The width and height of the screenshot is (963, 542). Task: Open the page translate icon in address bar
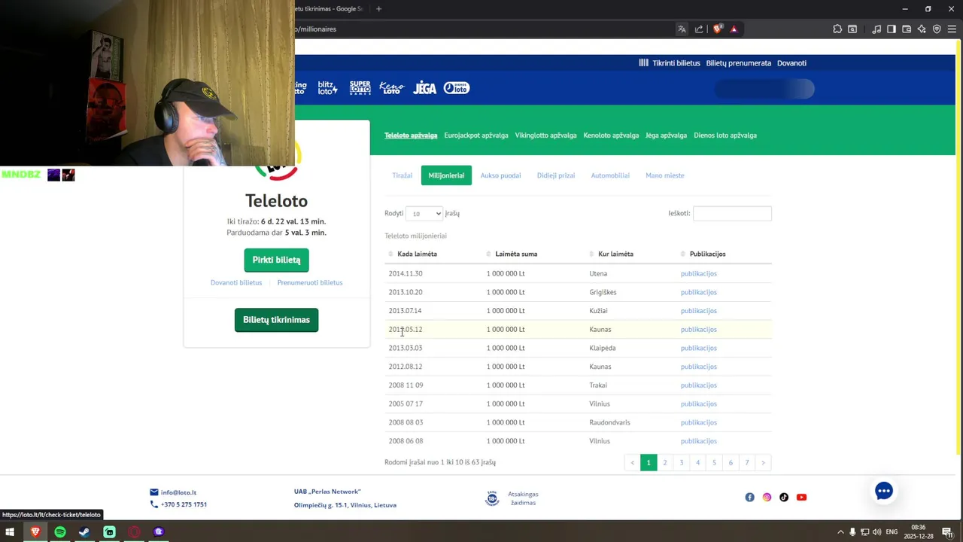(682, 29)
